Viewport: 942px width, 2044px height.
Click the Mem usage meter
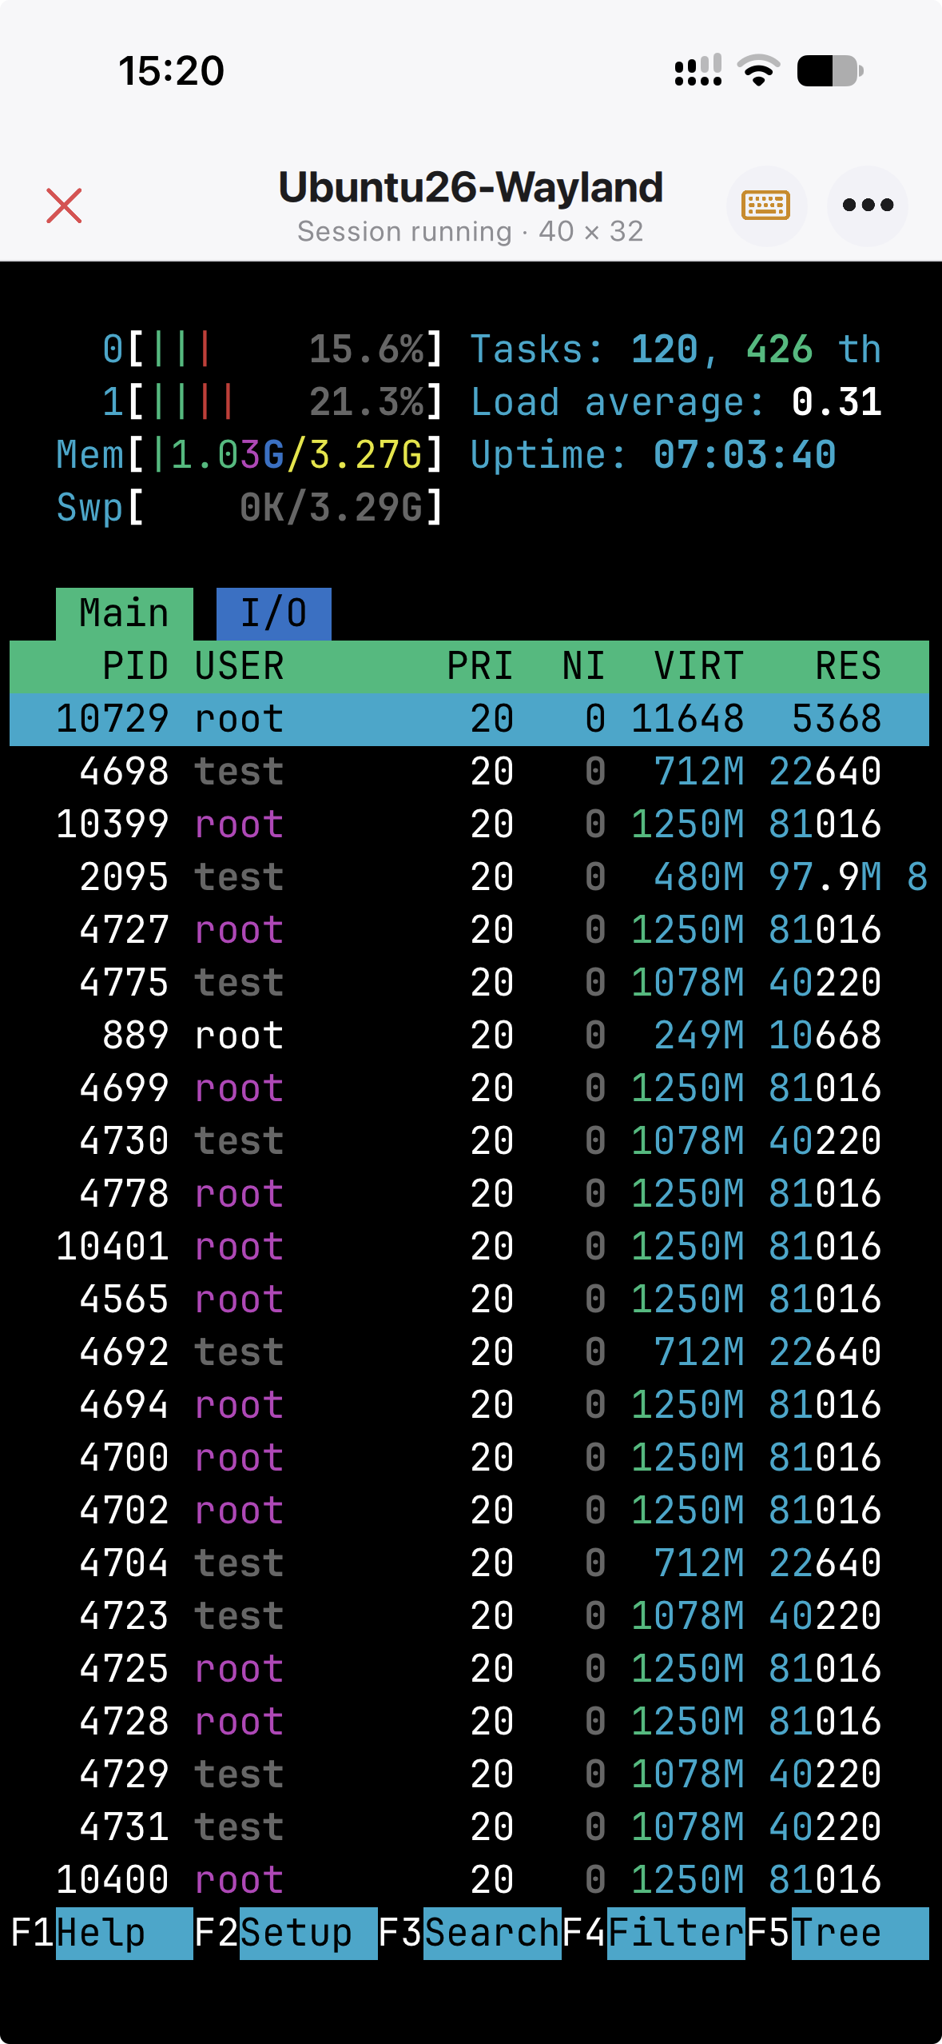coord(249,455)
